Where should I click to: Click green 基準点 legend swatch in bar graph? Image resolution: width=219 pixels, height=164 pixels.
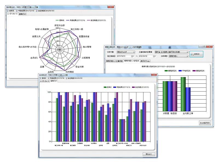(105, 87)
